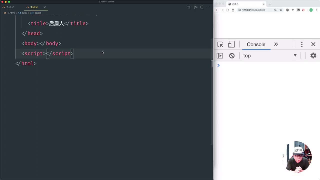The height and width of the screenshot is (180, 320).
Task: Select the 3.html editor tab
Action: (34, 7)
